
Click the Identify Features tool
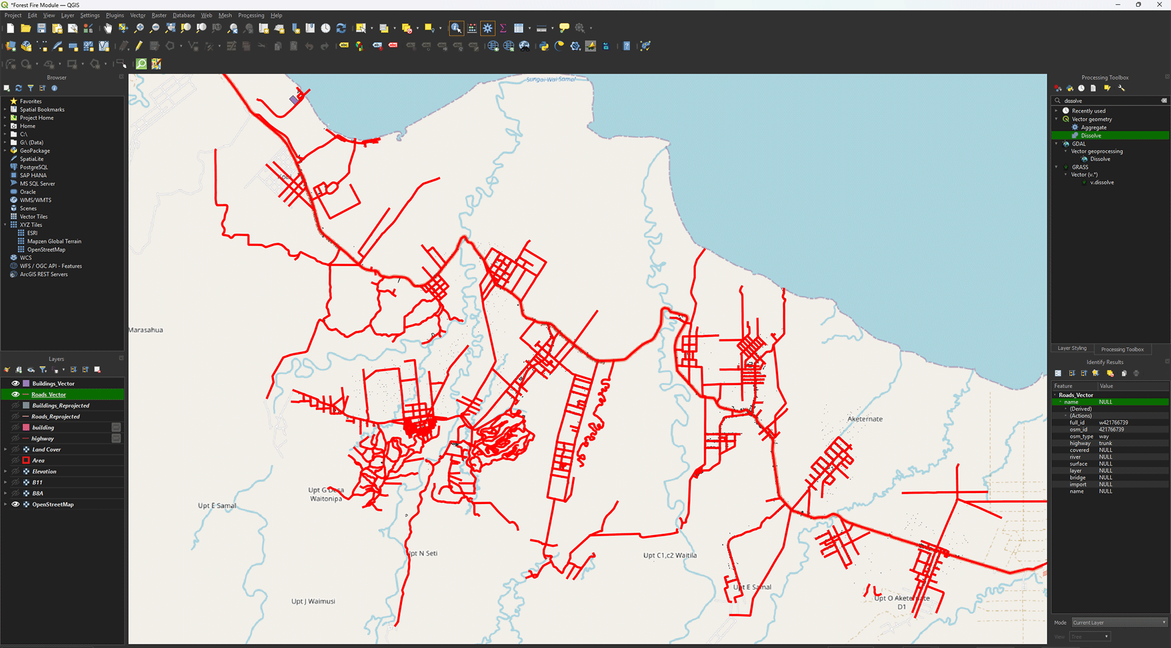456,28
